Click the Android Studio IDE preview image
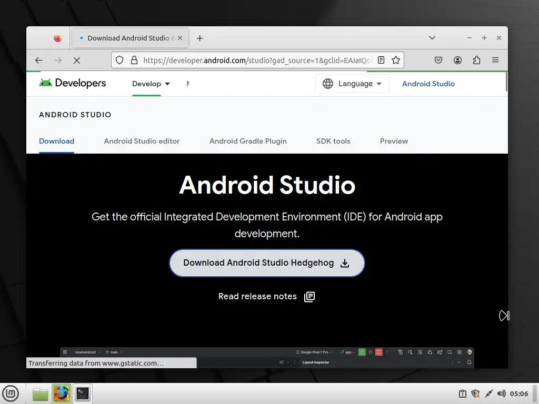The height and width of the screenshot is (404, 539). 267,357
